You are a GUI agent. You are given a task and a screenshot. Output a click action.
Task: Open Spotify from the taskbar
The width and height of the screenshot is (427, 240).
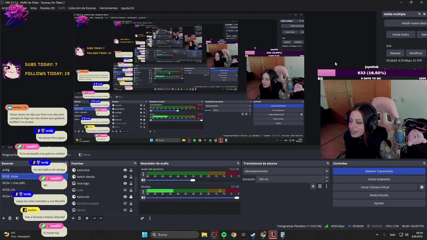(x=224, y=235)
